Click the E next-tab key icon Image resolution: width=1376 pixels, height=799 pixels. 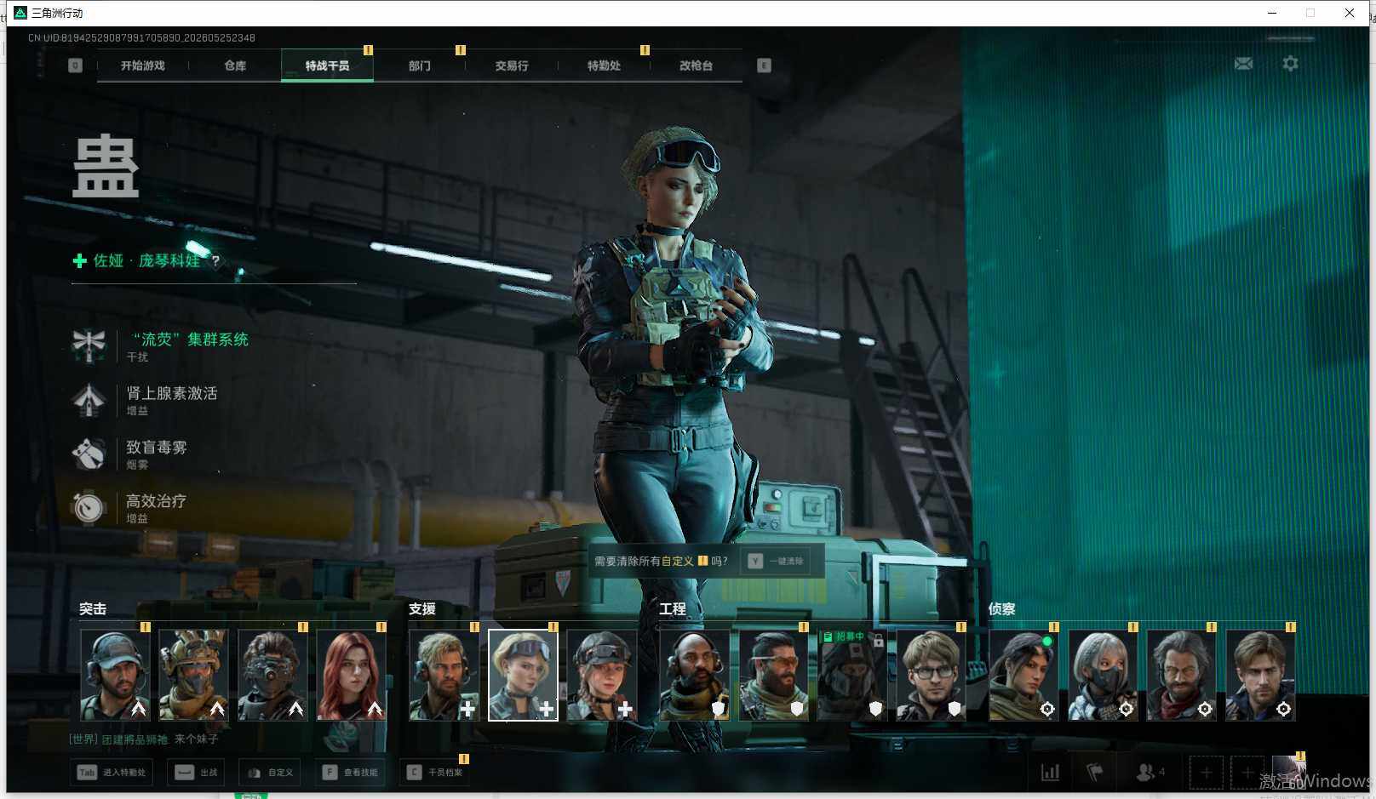click(764, 66)
